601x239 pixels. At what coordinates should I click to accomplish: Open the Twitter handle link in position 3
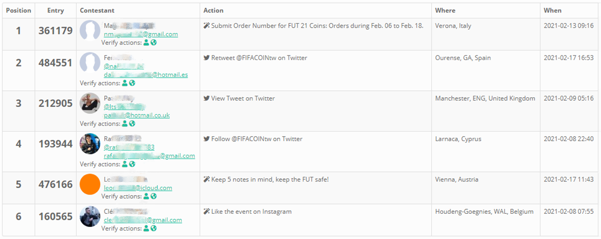(124, 107)
